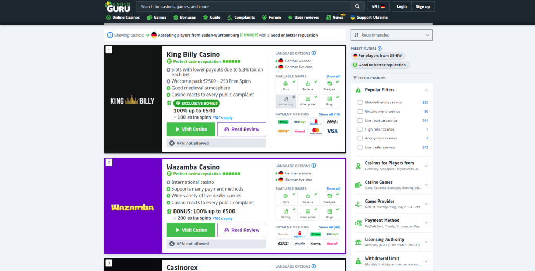The image size is (535, 271).
Task: Click Wazamba Bingo game icon
Action: (x=330, y=214)
